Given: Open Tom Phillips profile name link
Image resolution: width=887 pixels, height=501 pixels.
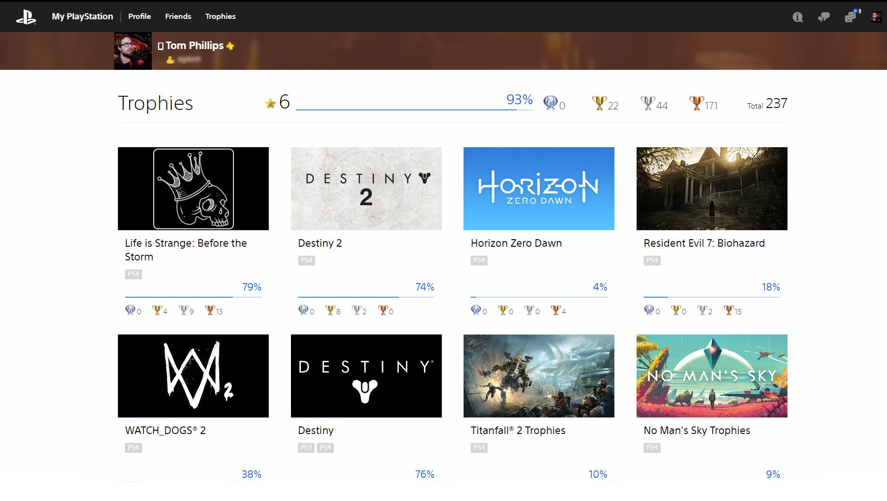Looking at the screenshot, I should (x=195, y=46).
